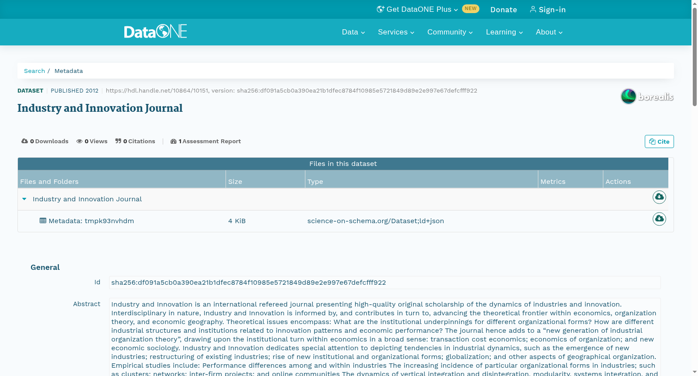Open the Community menu
The image size is (698, 376).
point(450,32)
